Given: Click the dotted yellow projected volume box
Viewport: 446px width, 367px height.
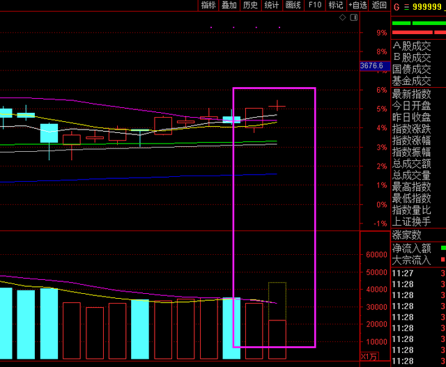Looking at the screenshot, I should 277,301.
